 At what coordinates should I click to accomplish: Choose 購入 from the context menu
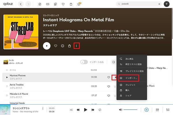click(x=132, y=90)
